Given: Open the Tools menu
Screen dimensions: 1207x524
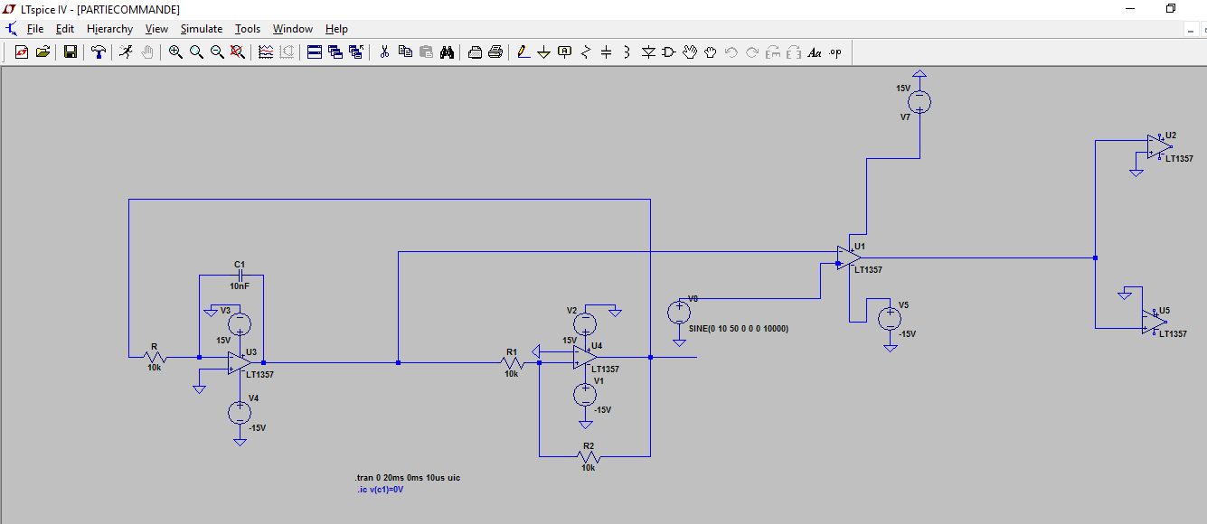Looking at the screenshot, I should point(248,29).
